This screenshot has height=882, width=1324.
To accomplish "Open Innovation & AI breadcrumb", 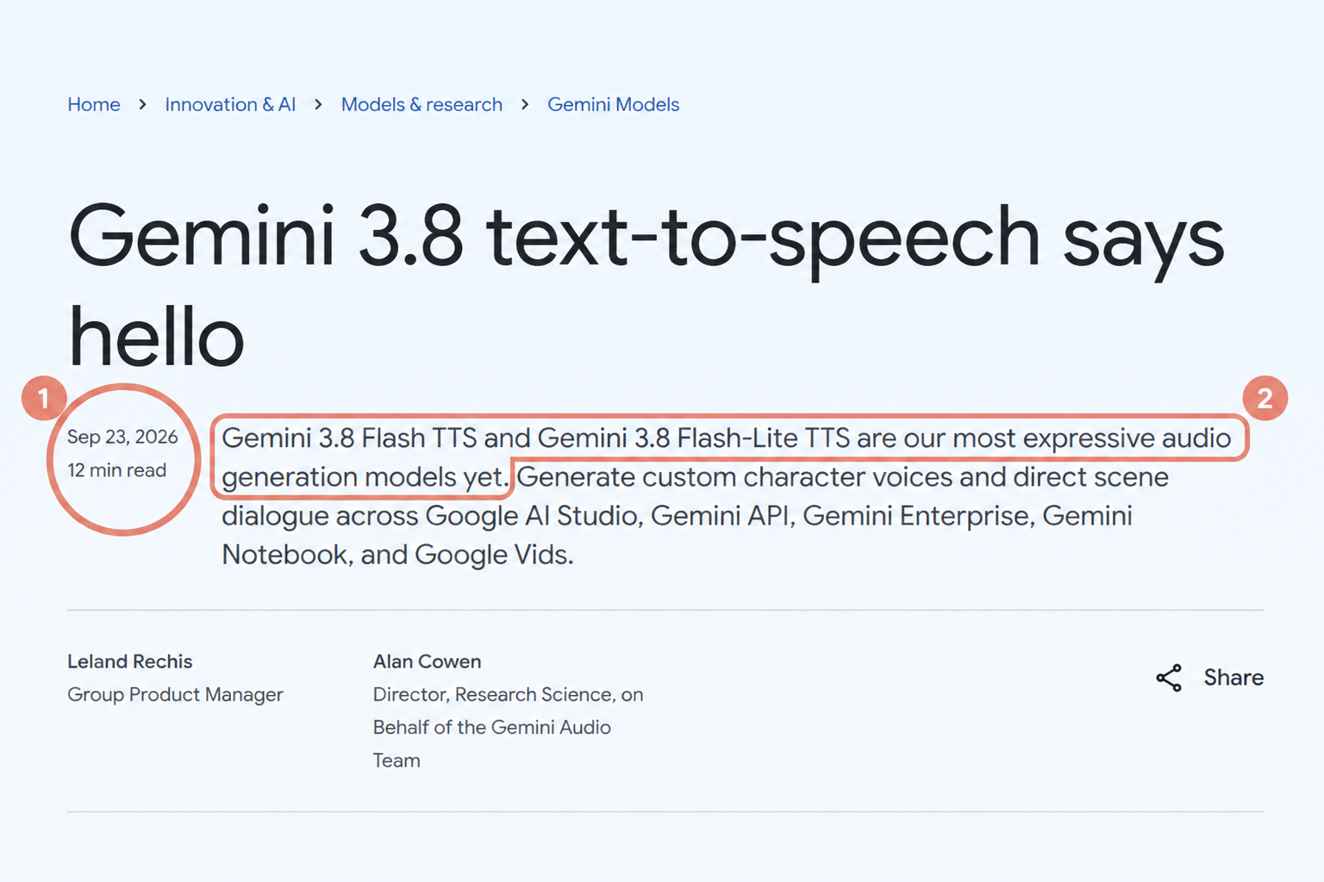I will (x=230, y=104).
